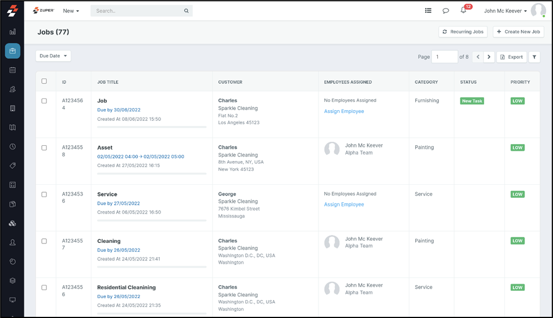Click the Create New Job button
Image resolution: width=553 pixels, height=318 pixels.
519,32
